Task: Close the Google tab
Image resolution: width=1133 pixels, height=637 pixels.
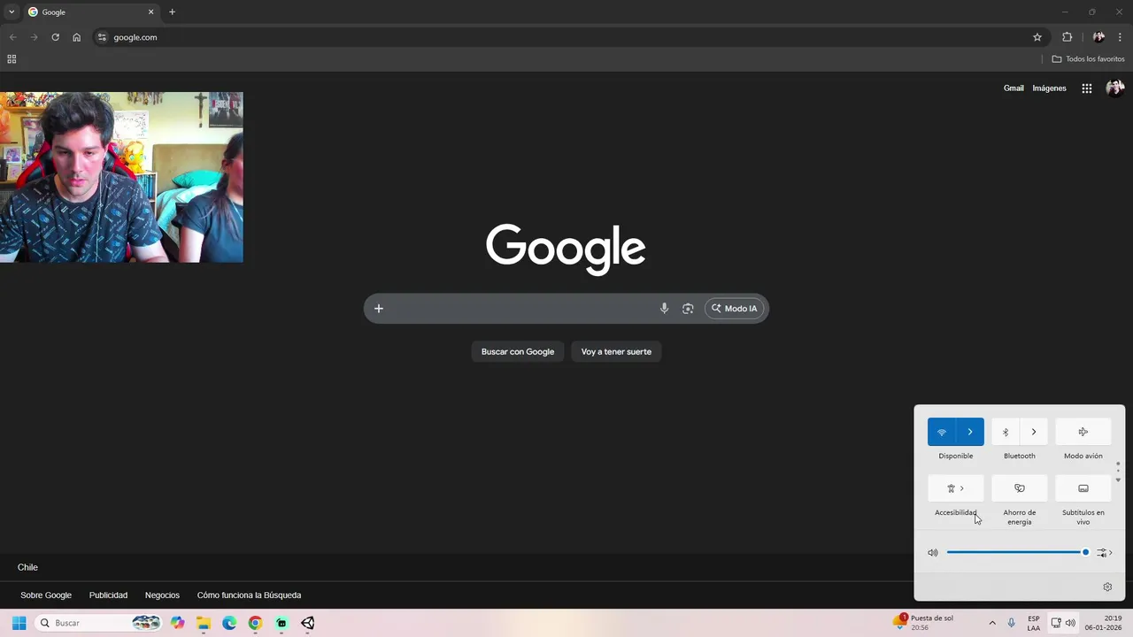Action: (150, 12)
